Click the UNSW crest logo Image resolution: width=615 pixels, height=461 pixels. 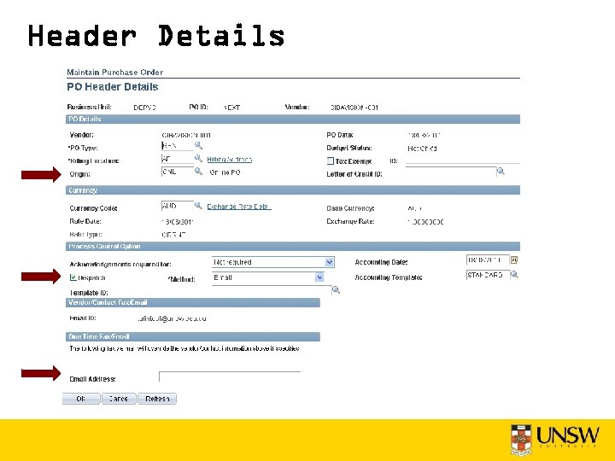tap(521, 440)
